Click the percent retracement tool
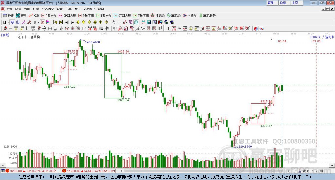 tap(180, 28)
